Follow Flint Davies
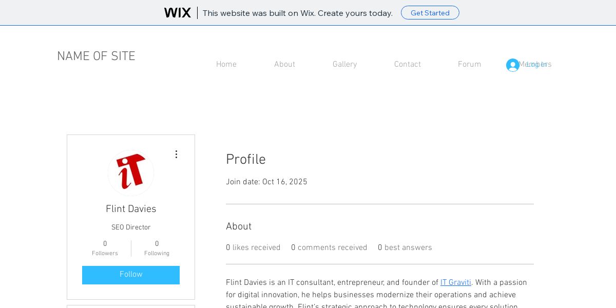 click(131, 275)
